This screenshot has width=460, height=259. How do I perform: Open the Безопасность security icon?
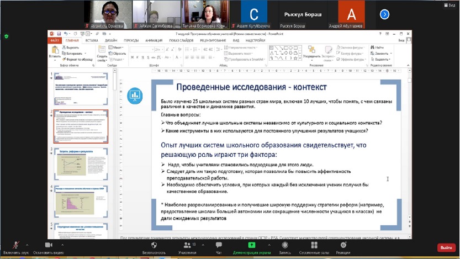pos(154,246)
